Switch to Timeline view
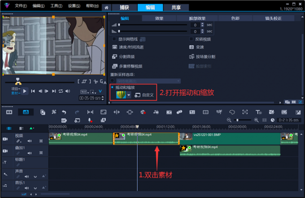Viewport: 305px width, 198px height. 26,112
